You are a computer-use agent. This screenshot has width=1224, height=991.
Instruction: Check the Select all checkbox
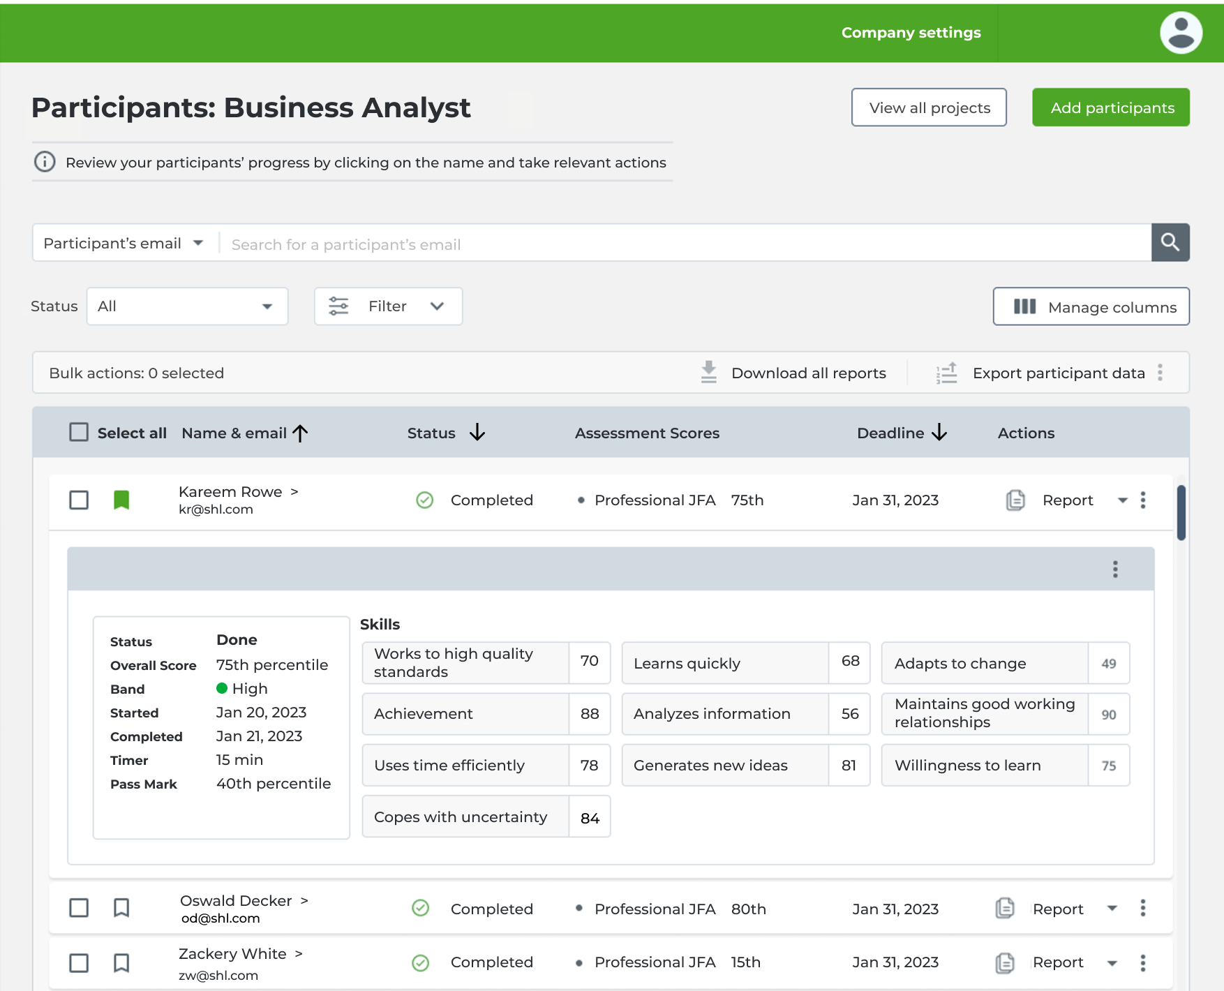point(79,432)
